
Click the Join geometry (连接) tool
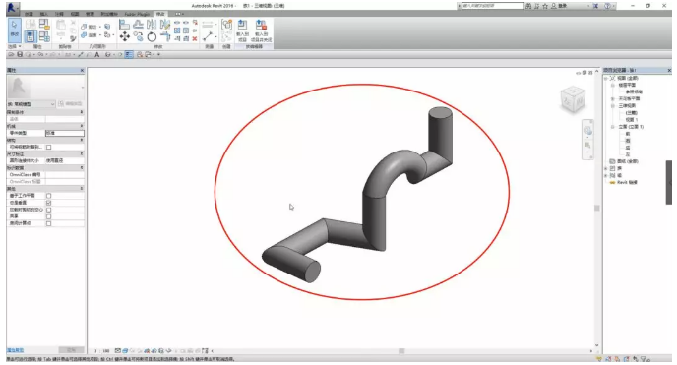[x=90, y=35]
